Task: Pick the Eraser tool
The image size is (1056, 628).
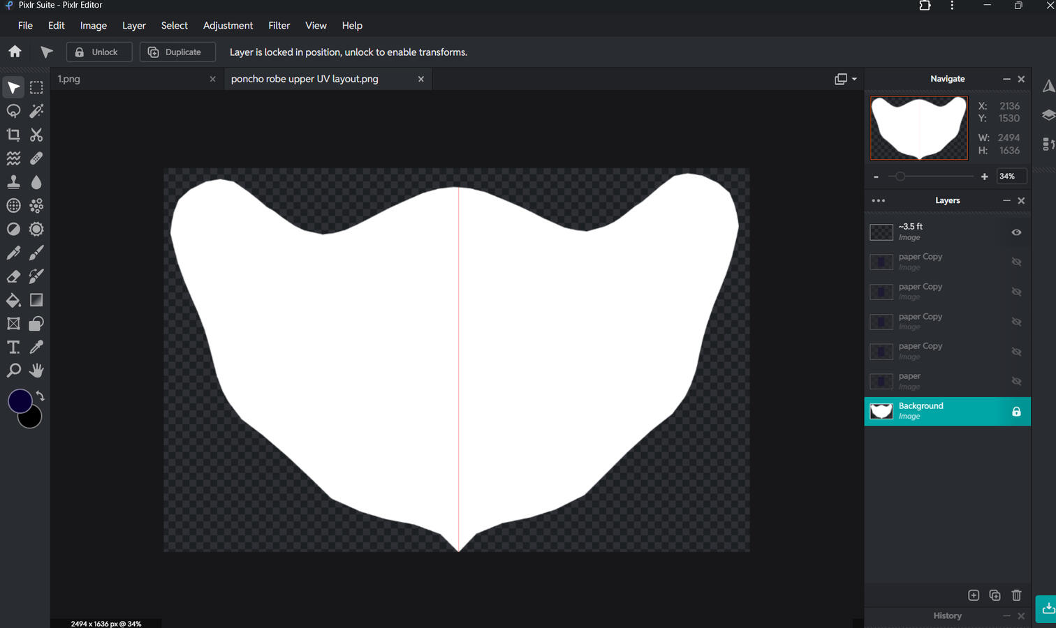Action: click(13, 276)
